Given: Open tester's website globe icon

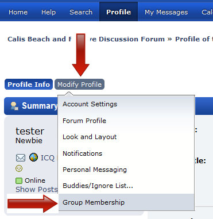Looking at the screenshot, I should 33,157.
